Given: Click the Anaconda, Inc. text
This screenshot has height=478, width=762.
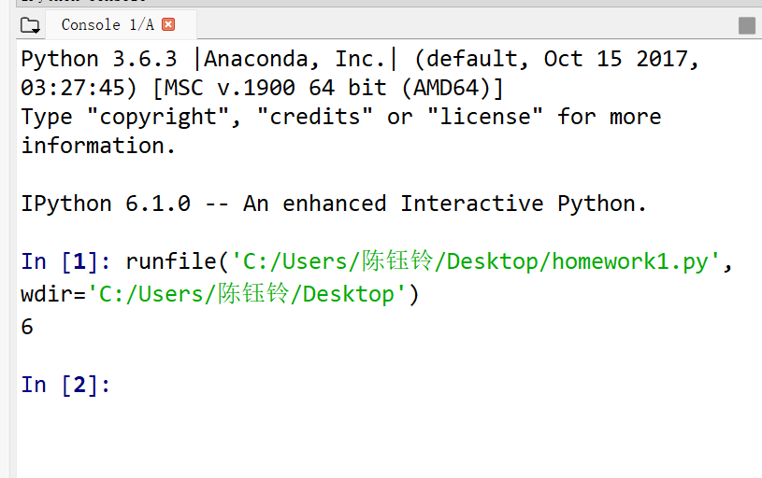Looking at the screenshot, I should point(295,59).
